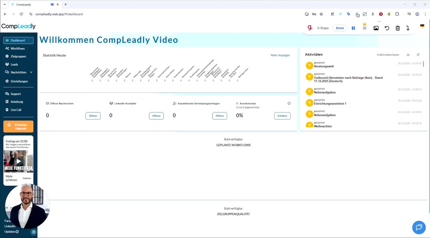Click the red g. extension icon in browser toolbar
Viewport: 430px width, 238px height.
point(381,14)
